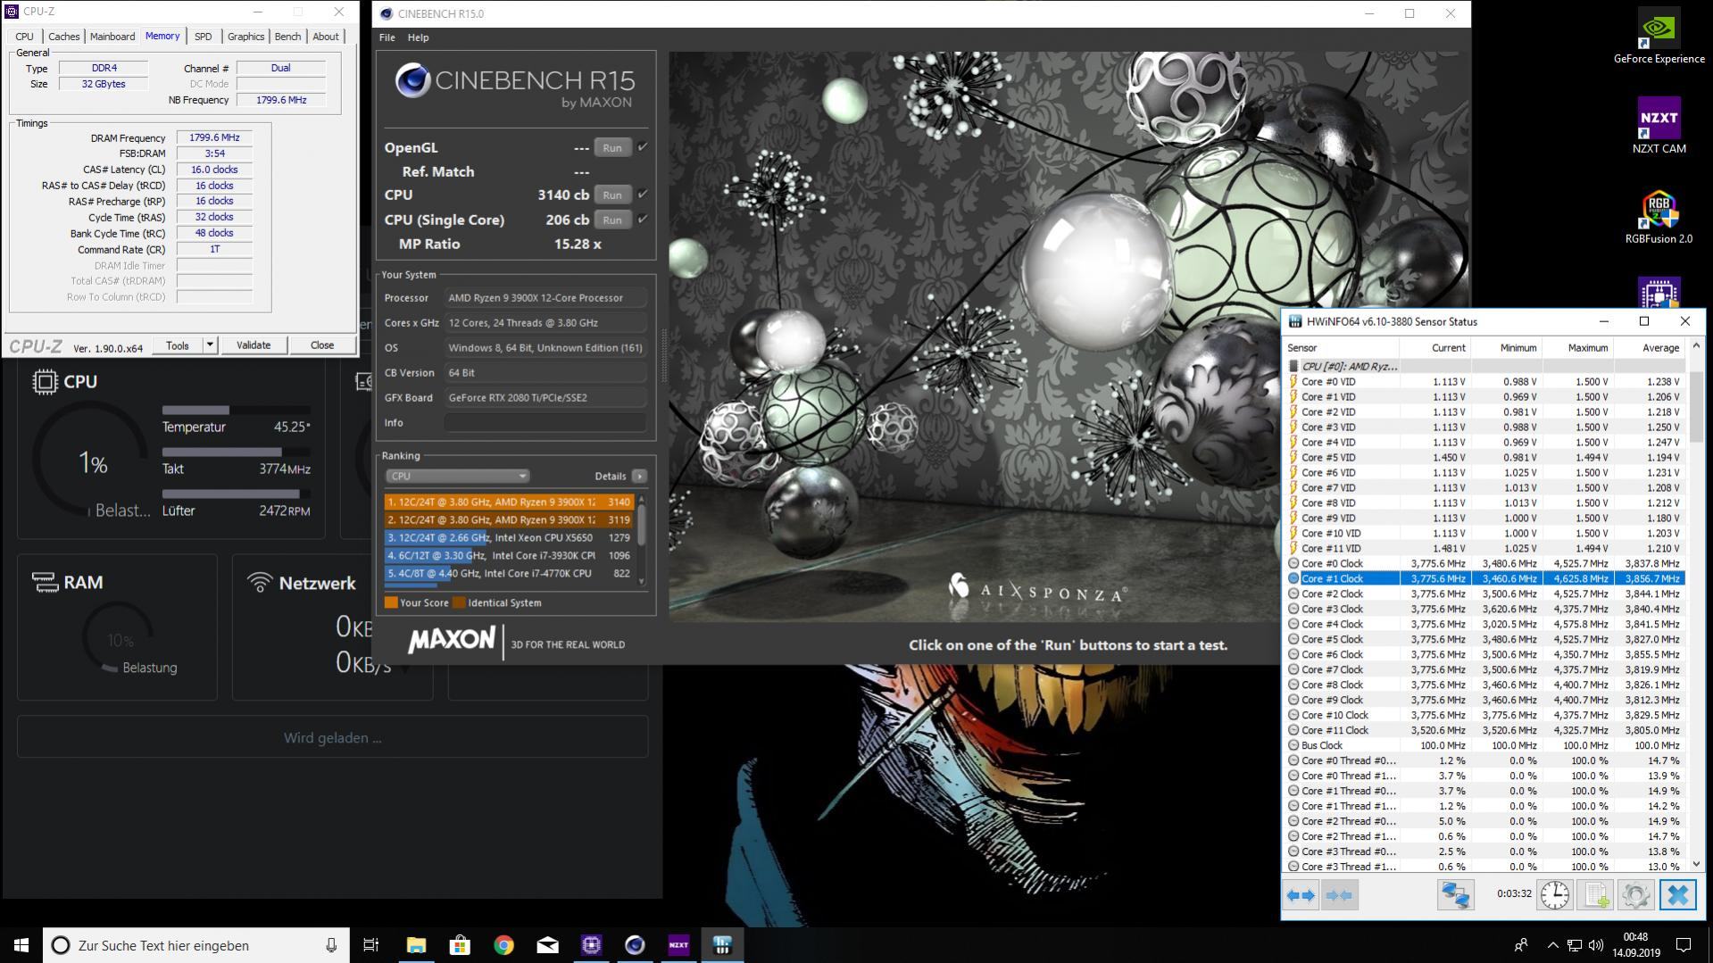Click the microphone icon in the search box
Viewport: 1713px width, 963px height.
(x=331, y=945)
